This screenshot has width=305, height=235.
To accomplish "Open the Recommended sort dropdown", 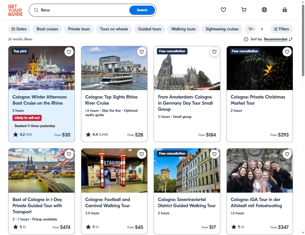I will (275, 39).
